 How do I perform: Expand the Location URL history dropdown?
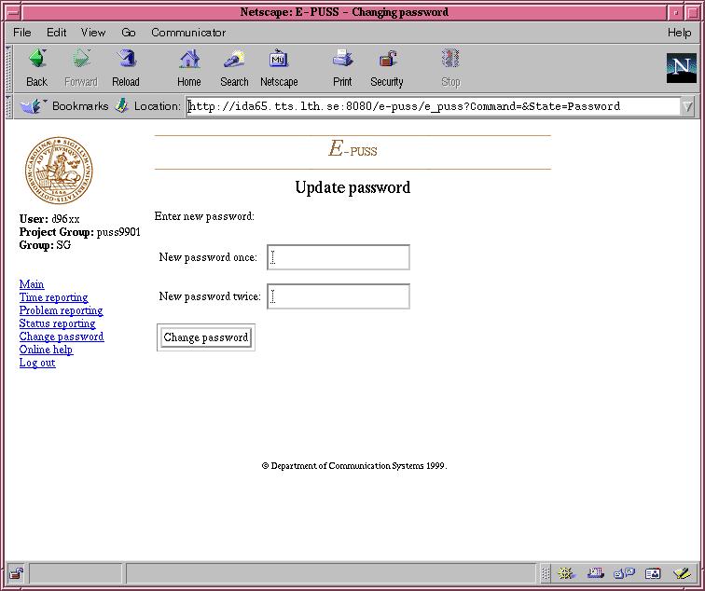coord(687,106)
